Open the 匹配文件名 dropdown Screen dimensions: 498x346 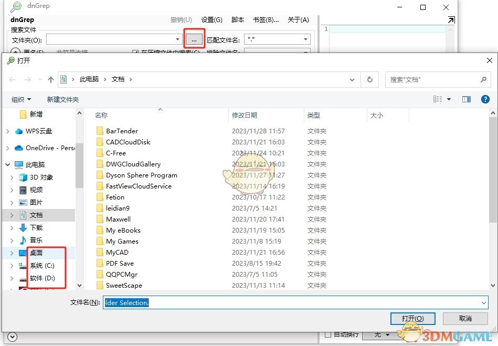(x=304, y=39)
